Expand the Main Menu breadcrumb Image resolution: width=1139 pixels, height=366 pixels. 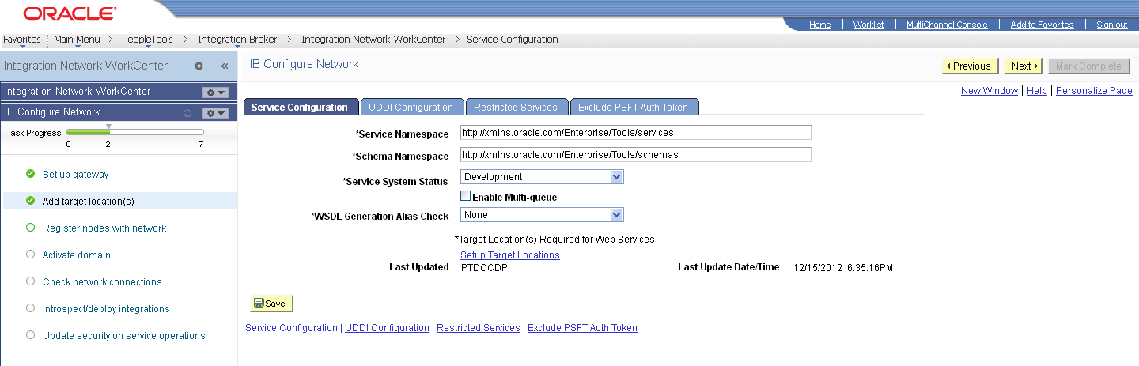77,40
